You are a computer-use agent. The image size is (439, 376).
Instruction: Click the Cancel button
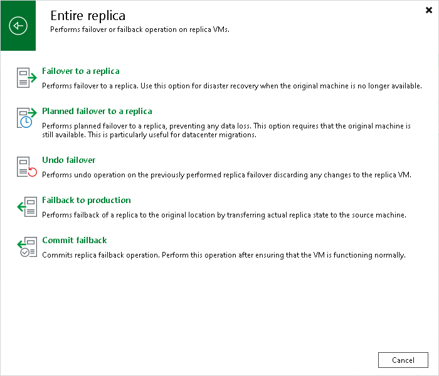403,360
